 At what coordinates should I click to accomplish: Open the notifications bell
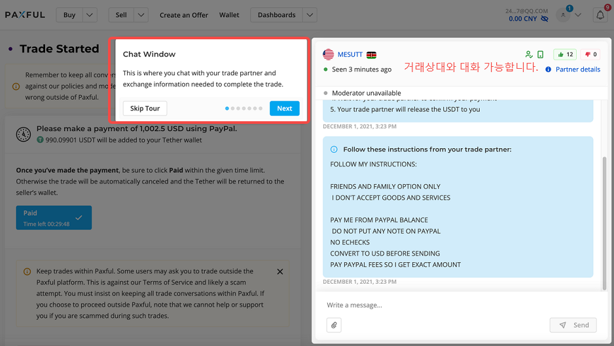click(x=600, y=15)
